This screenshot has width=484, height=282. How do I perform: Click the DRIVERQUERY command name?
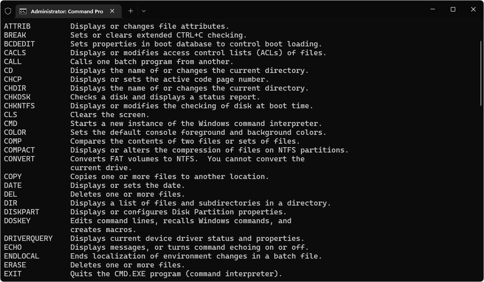(x=28, y=238)
